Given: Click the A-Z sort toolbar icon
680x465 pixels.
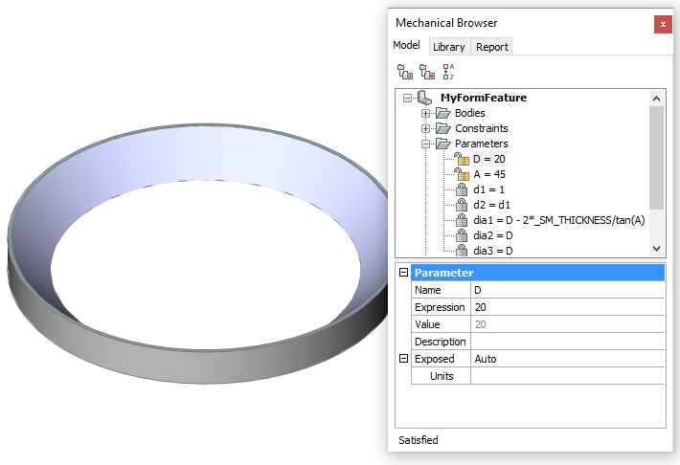Looking at the screenshot, I should pyautogui.click(x=448, y=71).
